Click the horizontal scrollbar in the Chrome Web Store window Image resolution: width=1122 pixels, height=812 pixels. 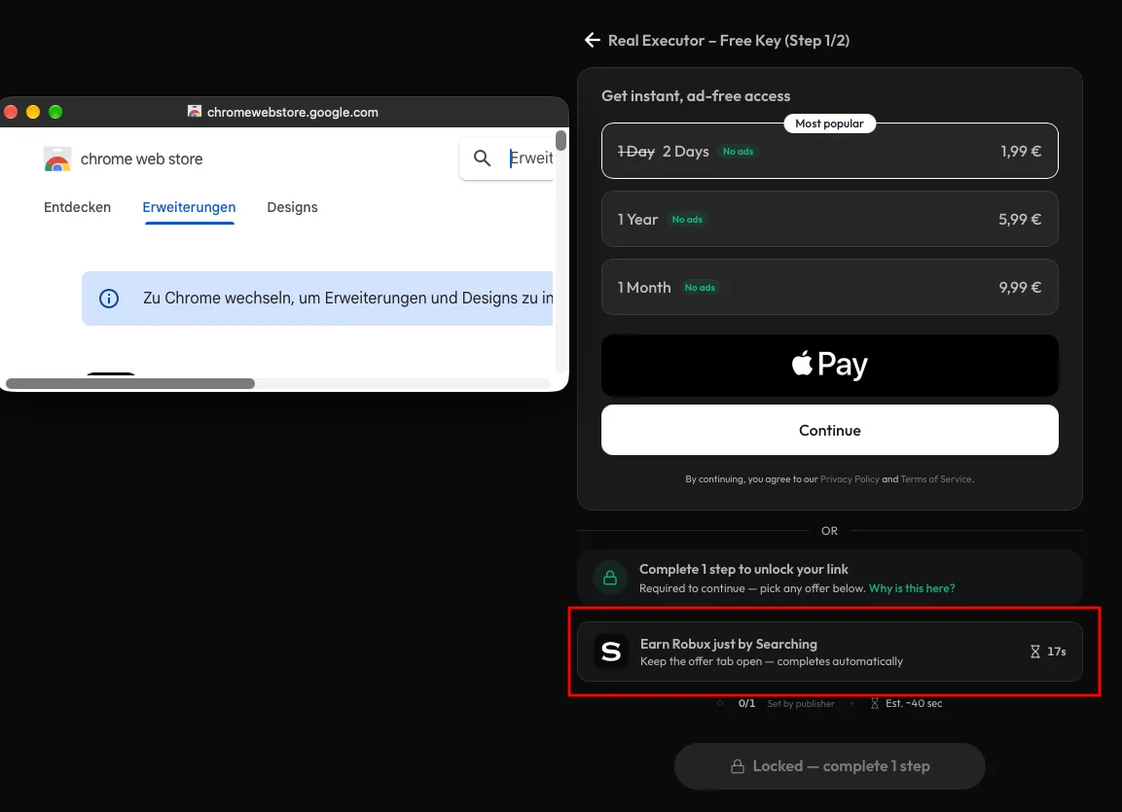pyautogui.click(x=130, y=384)
